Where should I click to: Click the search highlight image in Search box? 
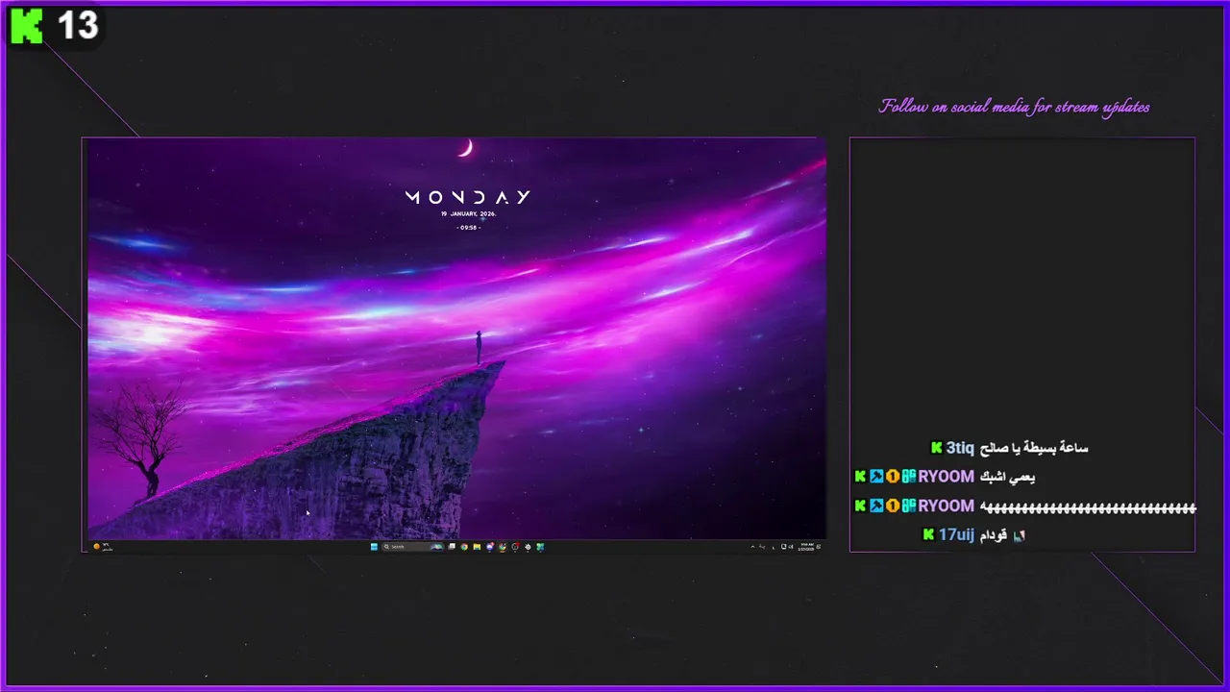[x=437, y=547]
